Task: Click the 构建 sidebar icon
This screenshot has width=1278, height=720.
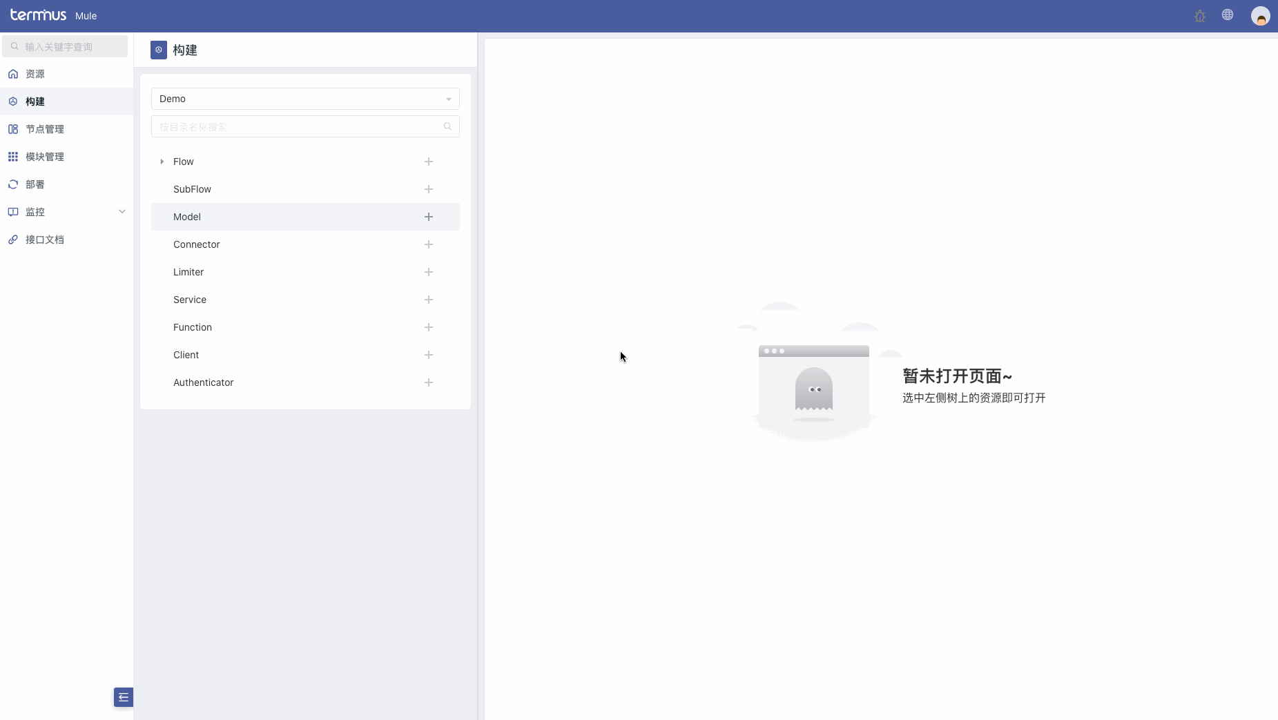Action: click(x=13, y=101)
